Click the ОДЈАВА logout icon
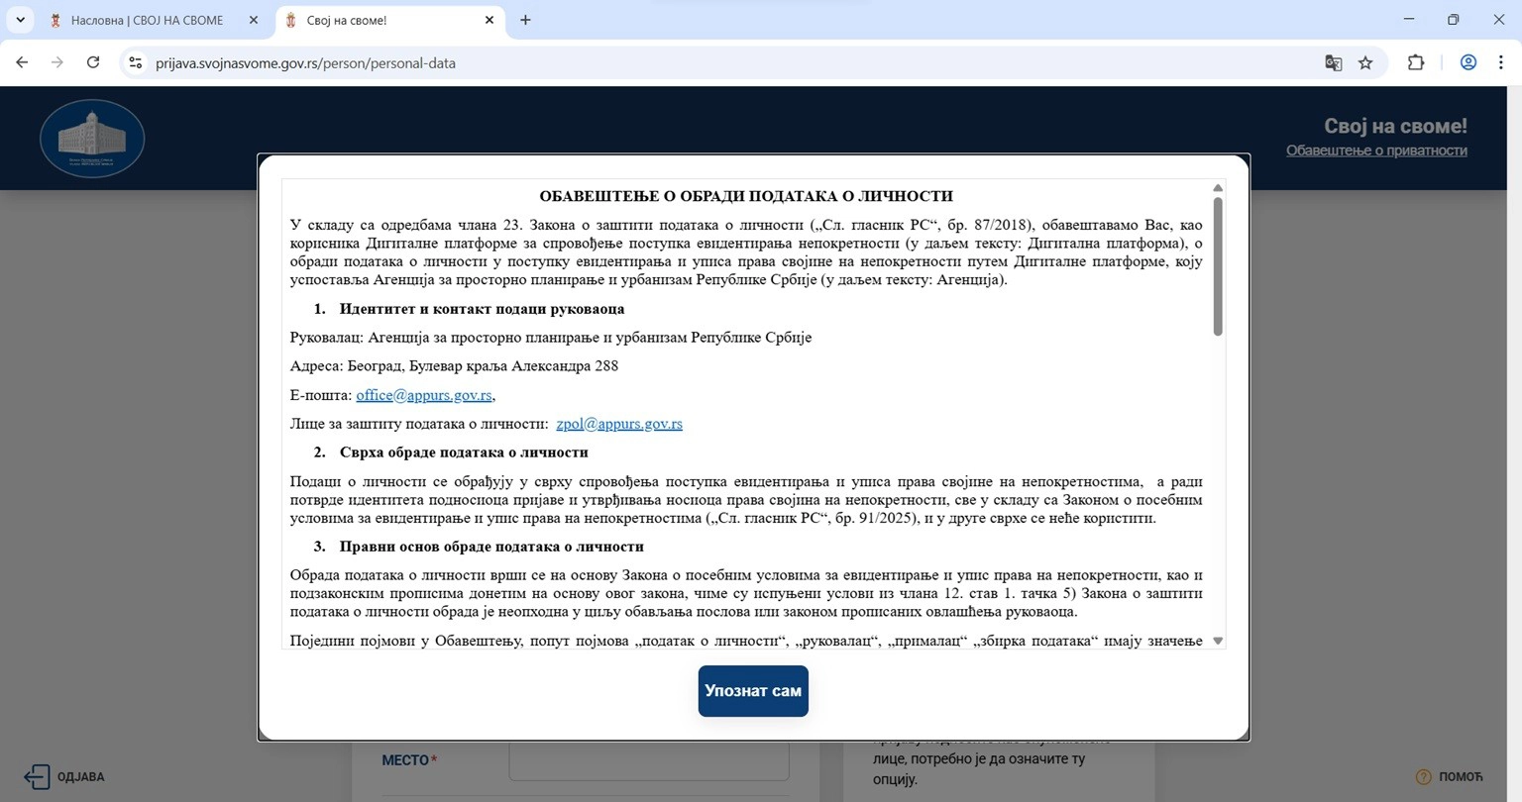This screenshot has width=1522, height=802. 37,776
